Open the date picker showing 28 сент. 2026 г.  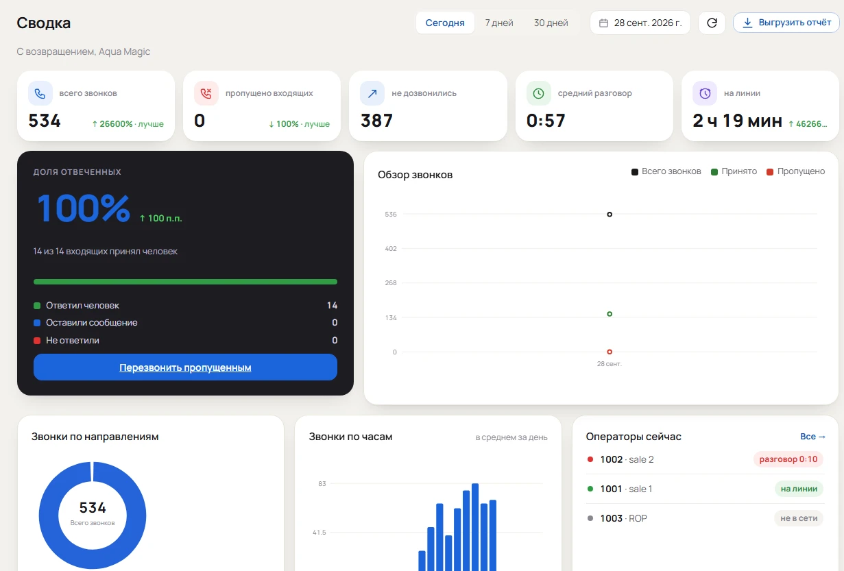(x=640, y=23)
